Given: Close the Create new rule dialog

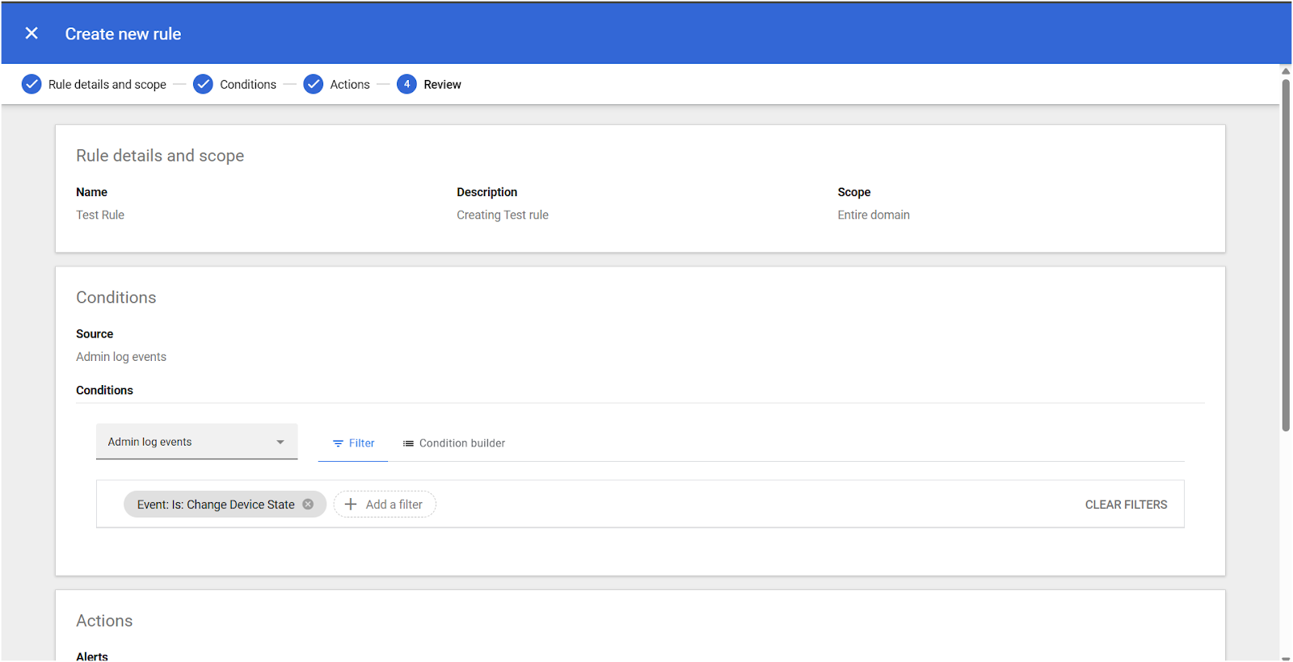Looking at the screenshot, I should (32, 33).
